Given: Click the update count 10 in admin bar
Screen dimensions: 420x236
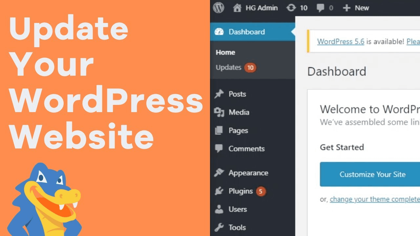Looking at the screenshot, I should 304,8.
